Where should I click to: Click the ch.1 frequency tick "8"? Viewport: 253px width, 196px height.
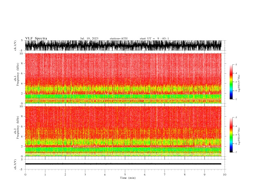[x=22, y=63]
